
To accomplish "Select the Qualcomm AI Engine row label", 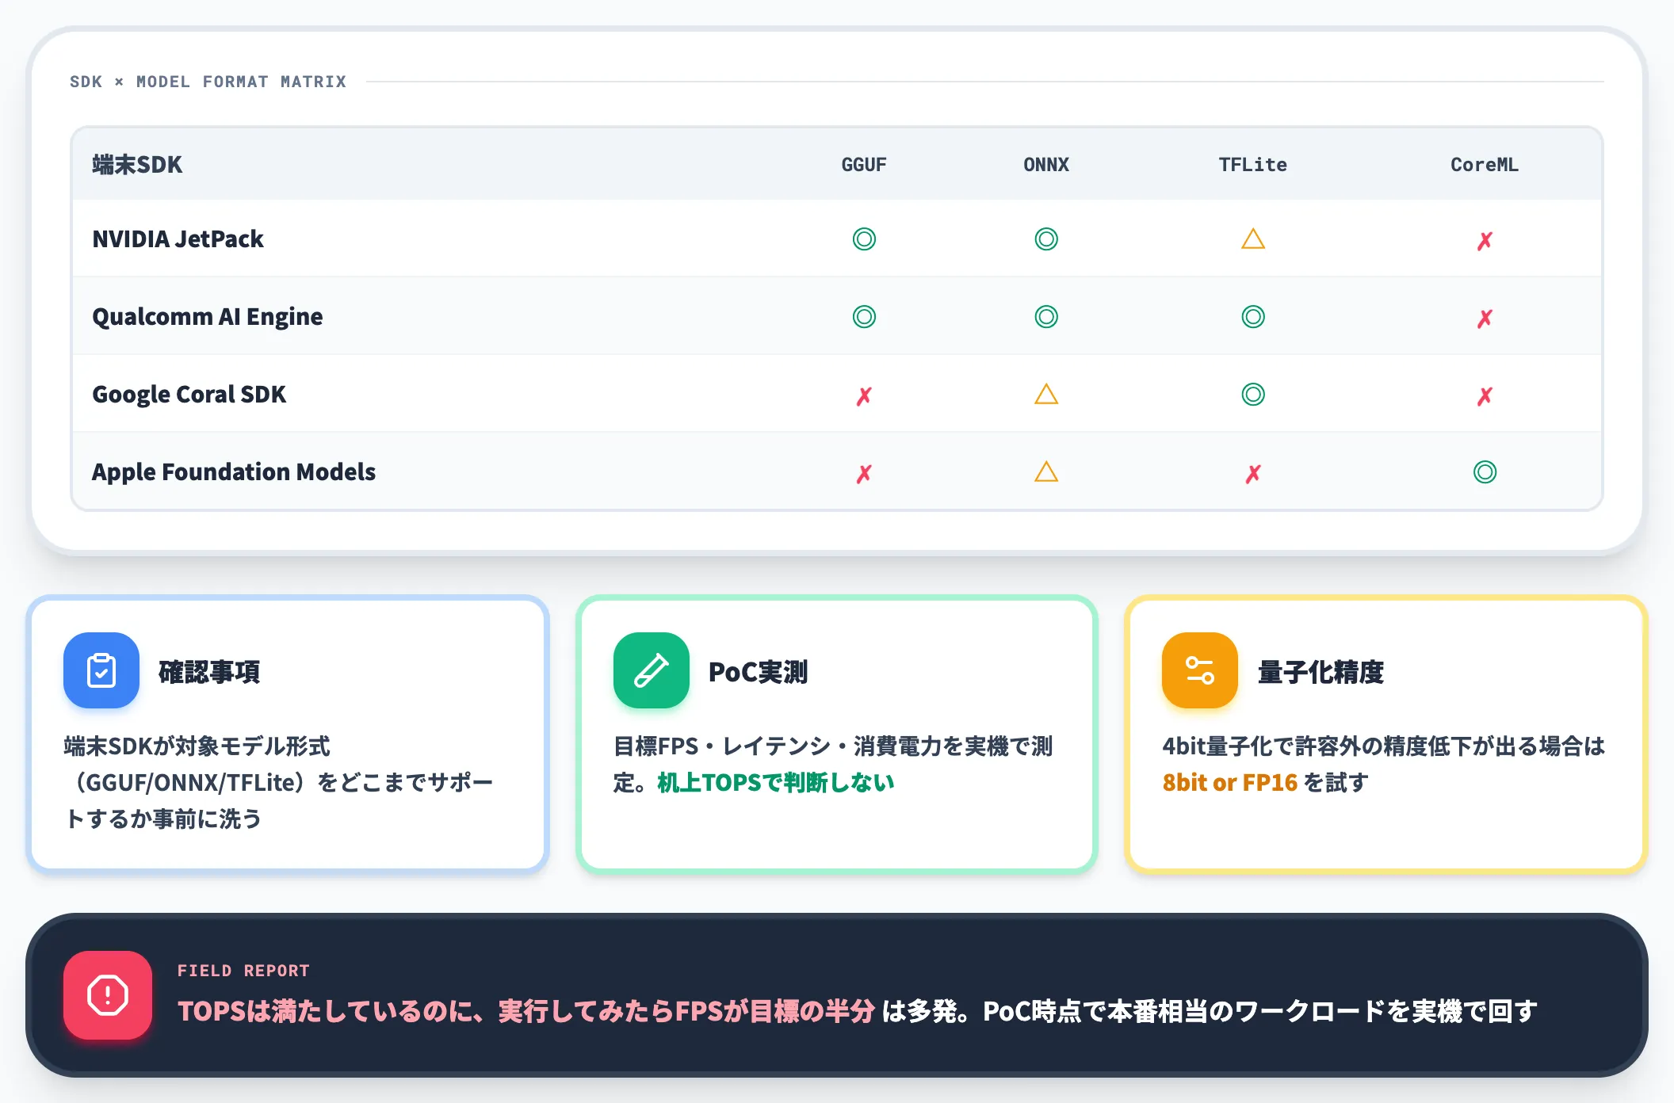I will click(x=208, y=317).
